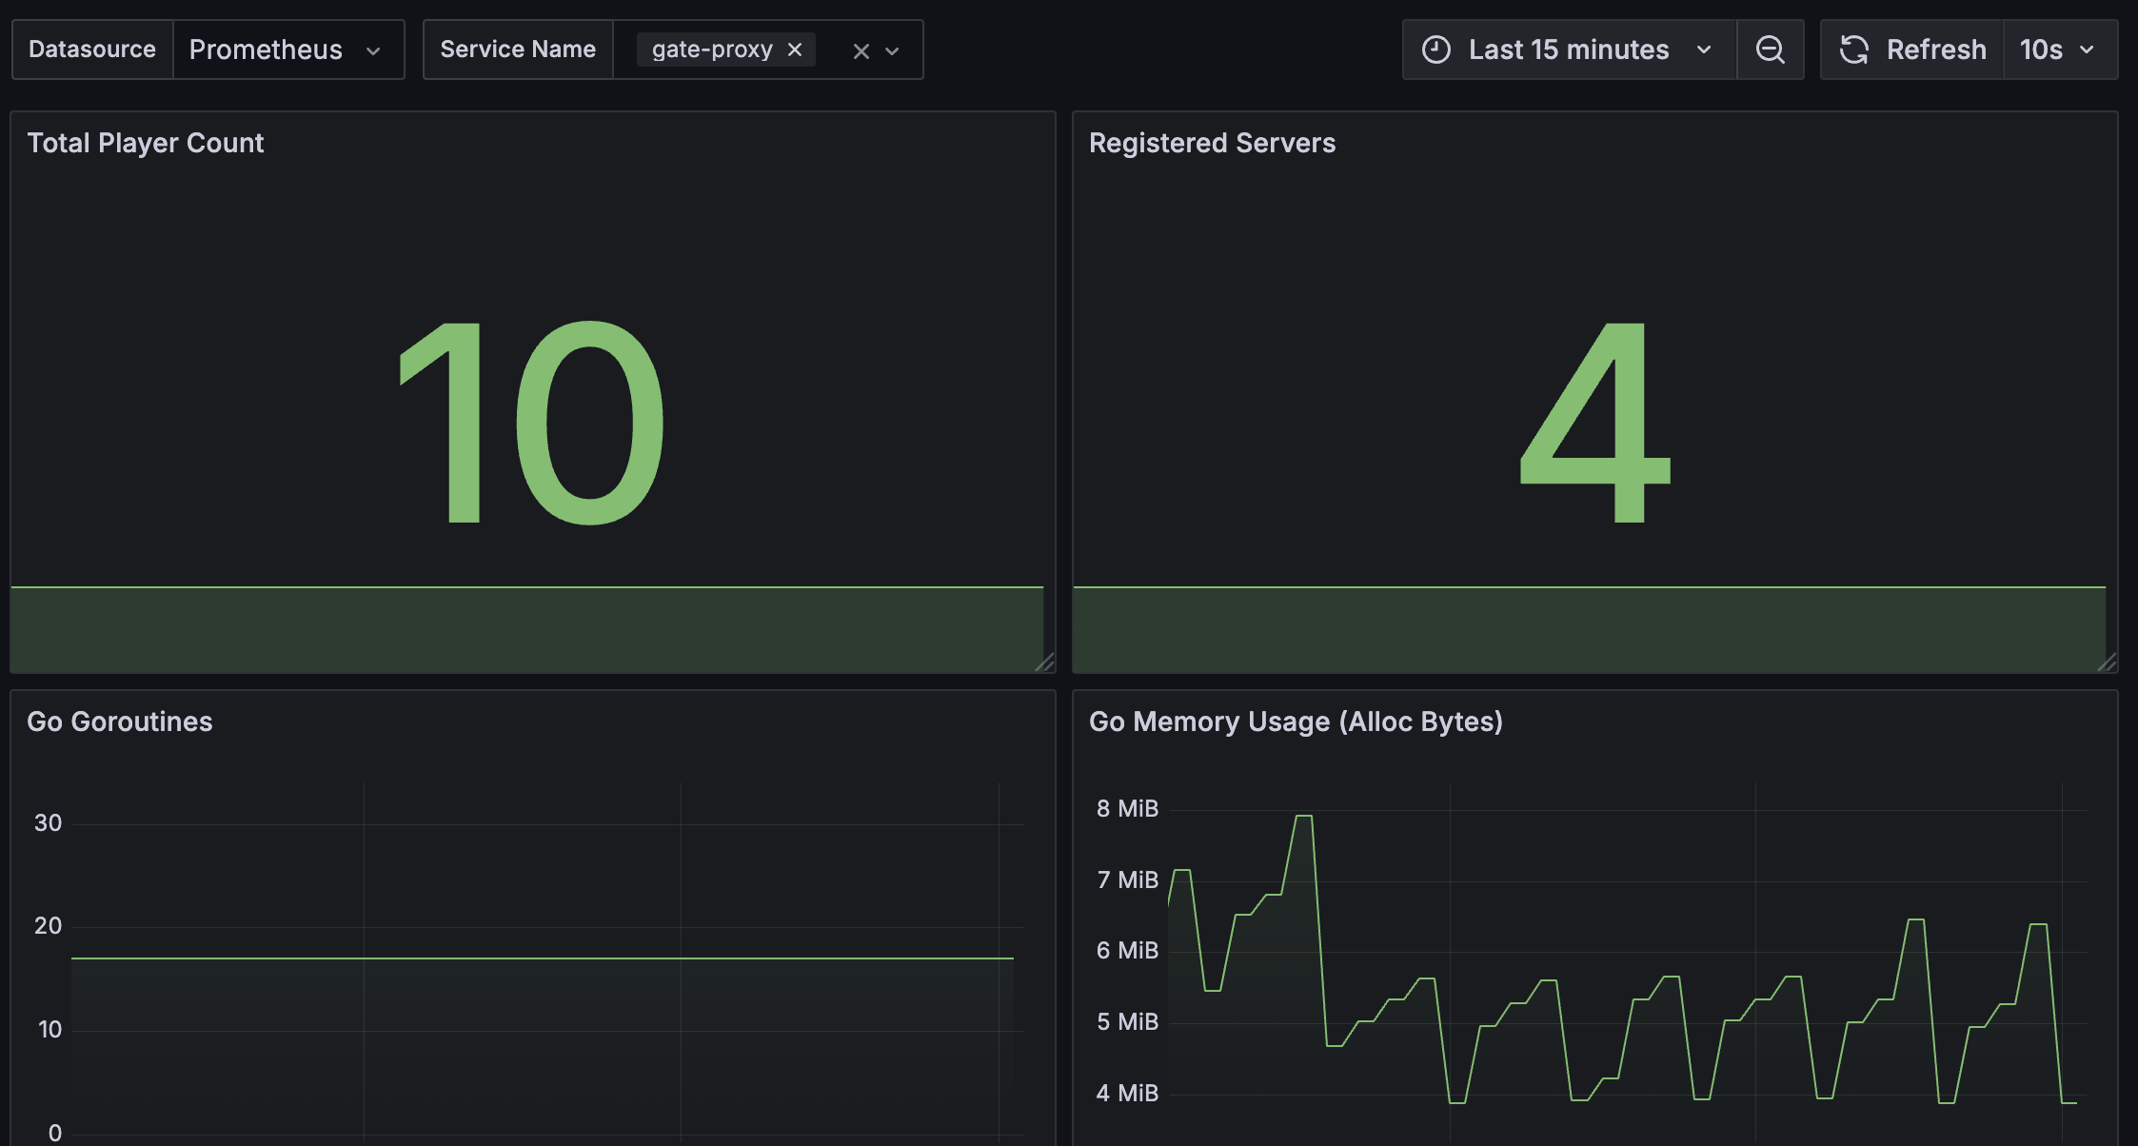This screenshot has width=2138, height=1146.
Task: Click the Total Player Count panel resize handle
Action: (1047, 664)
